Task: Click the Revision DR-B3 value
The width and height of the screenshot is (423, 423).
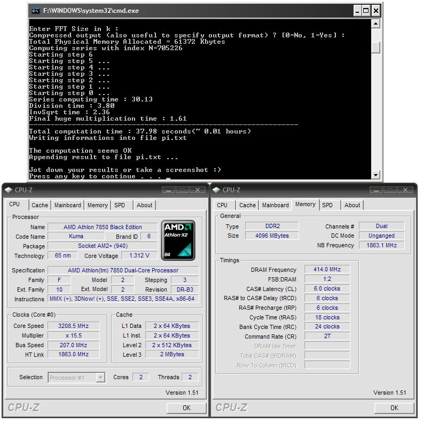Action: (x=185, y=289)
